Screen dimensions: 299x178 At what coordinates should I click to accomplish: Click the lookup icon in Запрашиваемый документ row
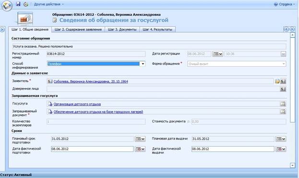coord(283,112)
